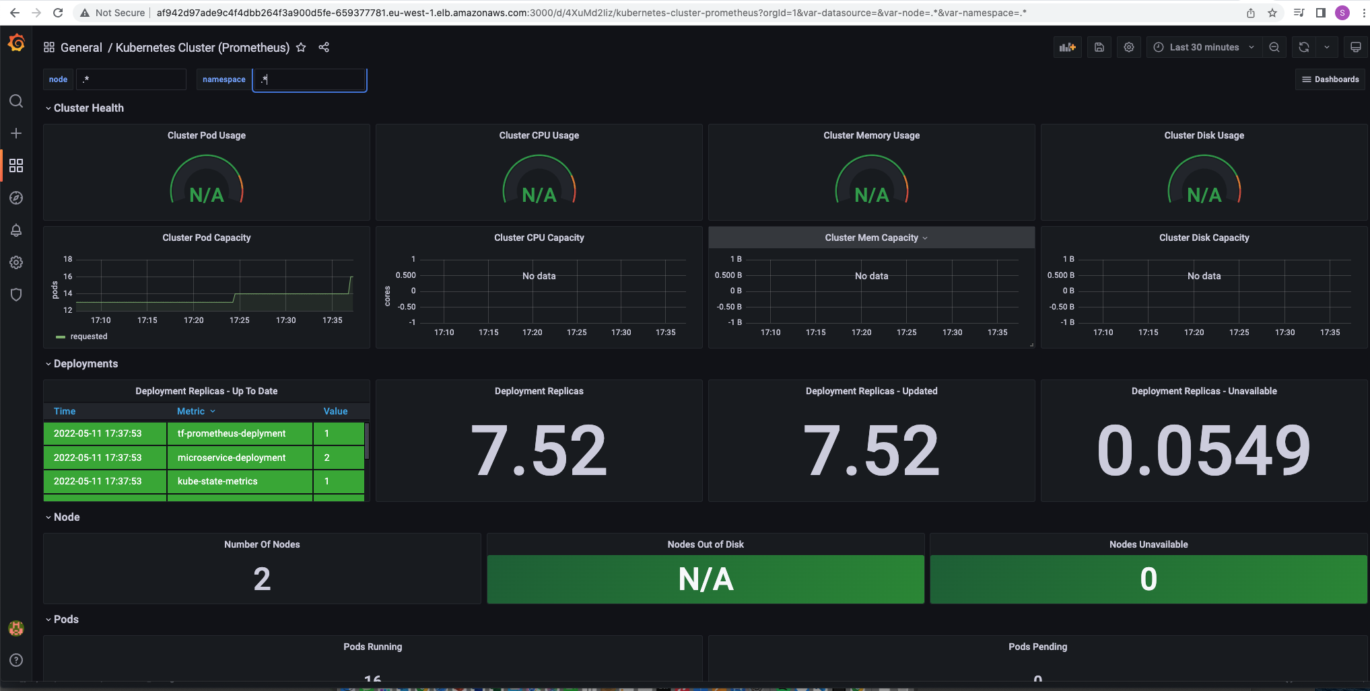Refresh the dashboard

[1304, 47]
